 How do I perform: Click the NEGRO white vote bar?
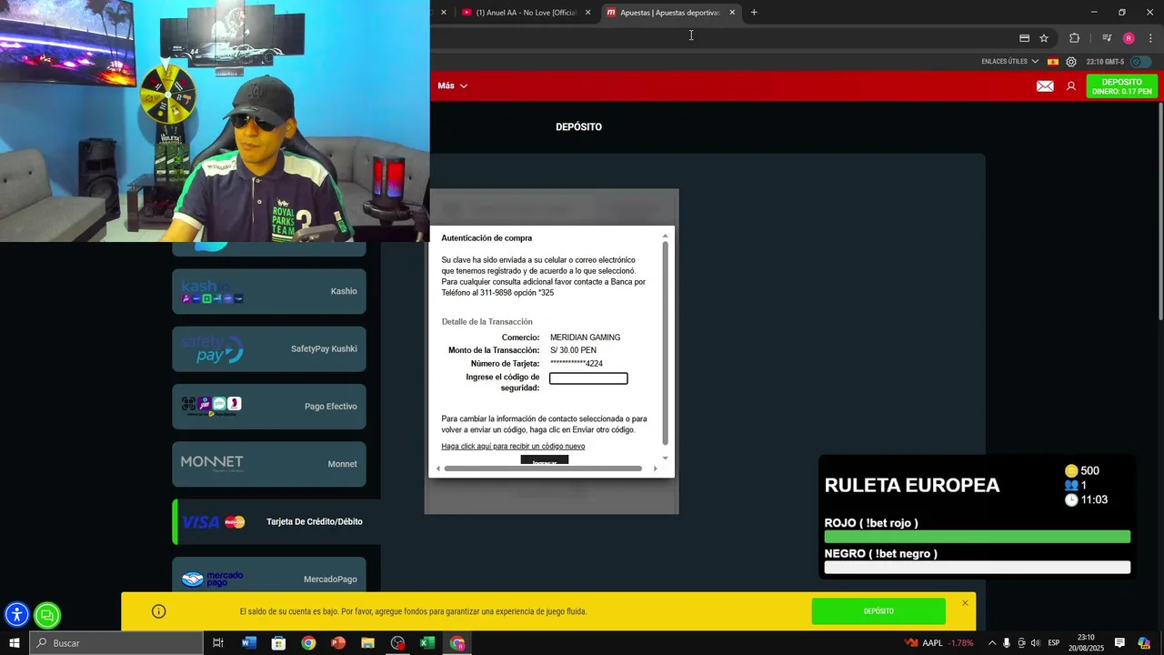[977, 567]
